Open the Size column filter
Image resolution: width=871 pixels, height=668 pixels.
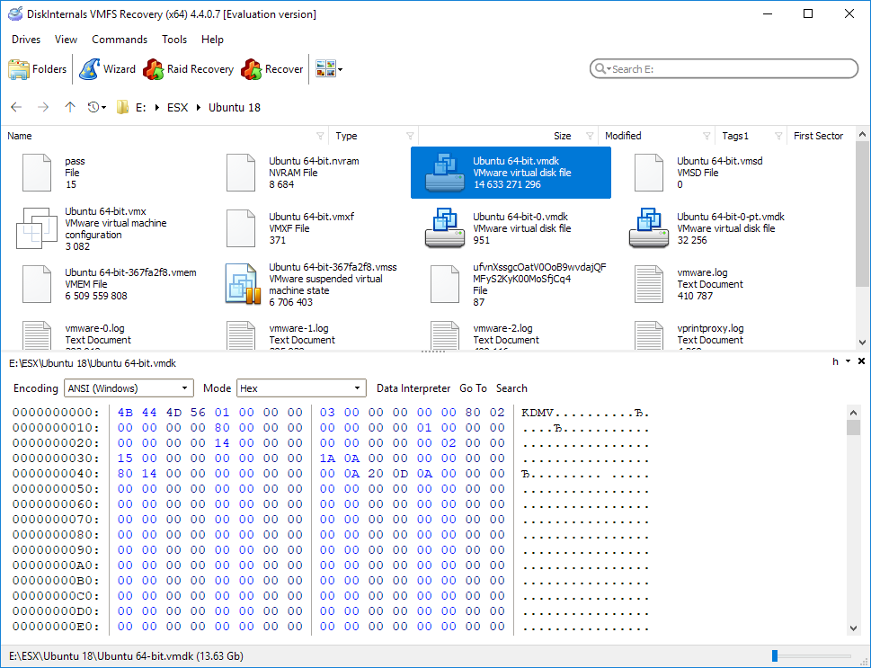(590, 136)
